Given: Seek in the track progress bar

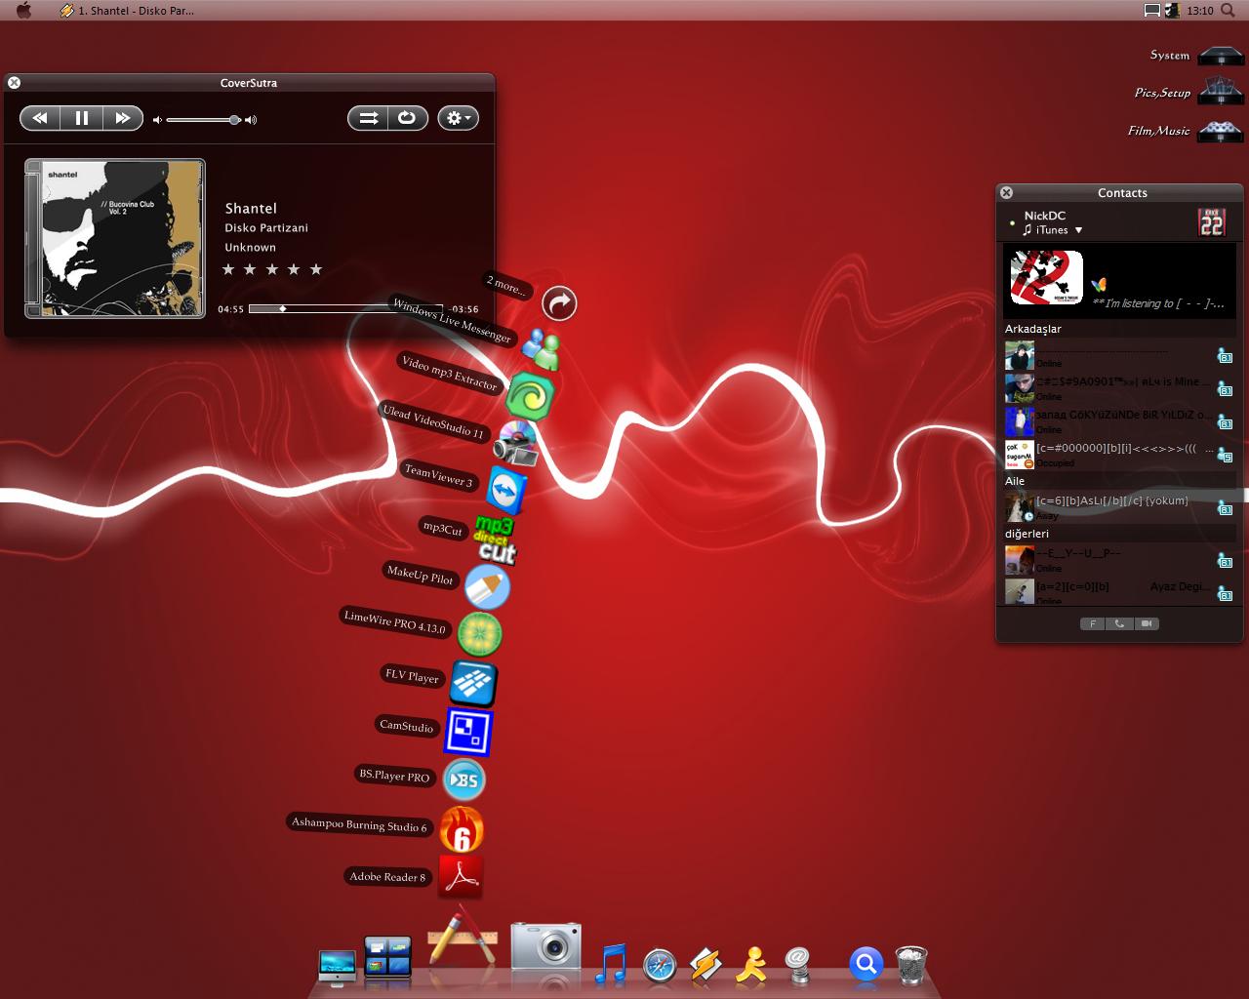Looking at the screenshot, I should [345, 309].
